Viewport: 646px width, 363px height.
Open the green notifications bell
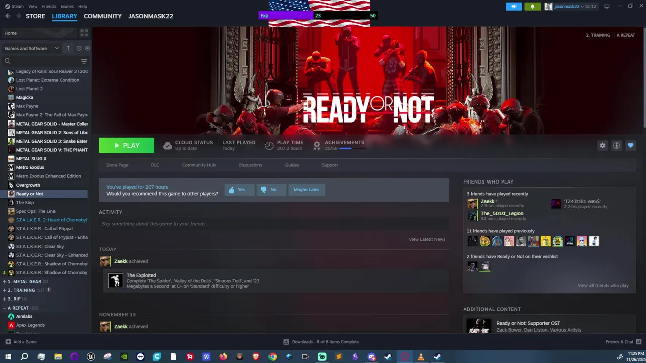pos(532,6)
